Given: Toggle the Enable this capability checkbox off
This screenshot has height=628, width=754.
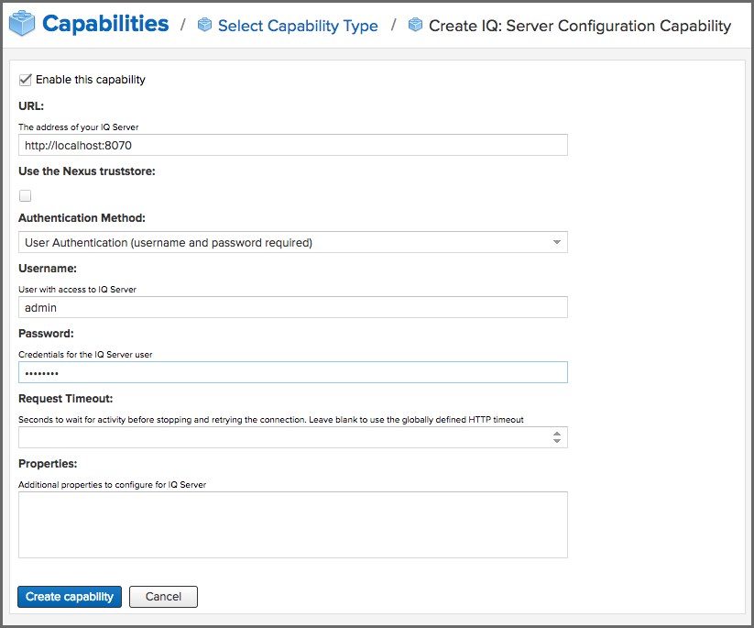Looking at the screenshot, I should pyautogui.click(x=25, y=79).
